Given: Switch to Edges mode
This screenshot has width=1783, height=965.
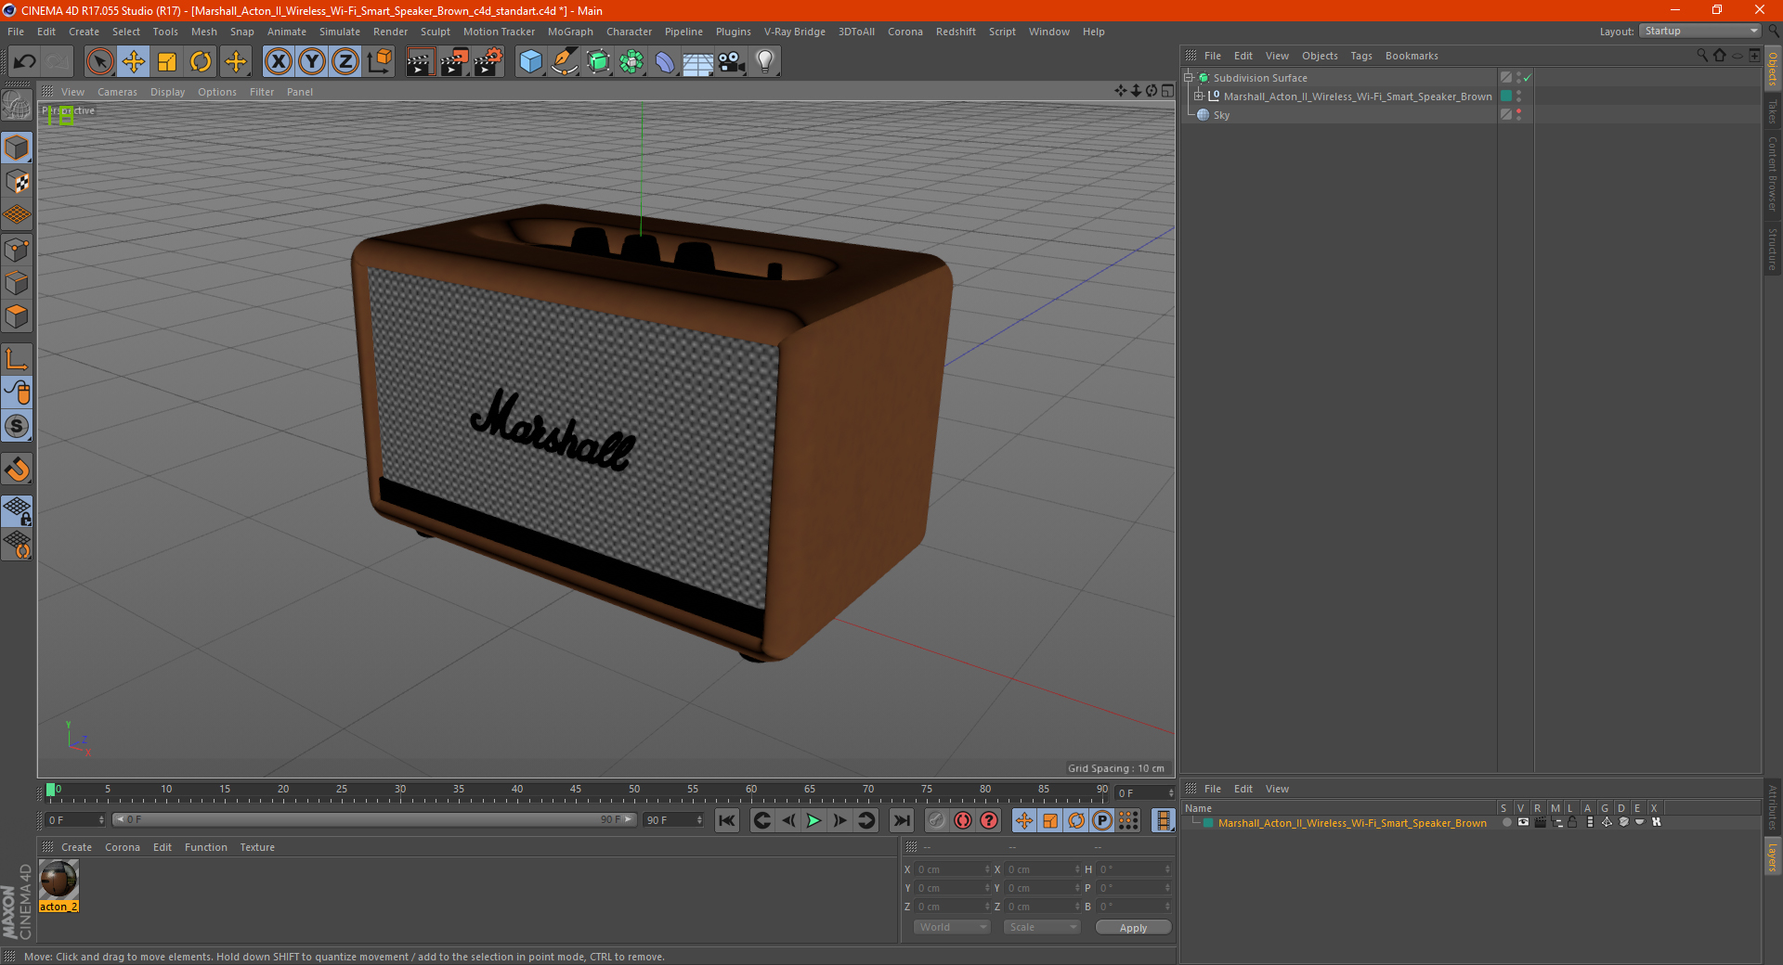Looking at the screenshot, I should tap(17, 283).
